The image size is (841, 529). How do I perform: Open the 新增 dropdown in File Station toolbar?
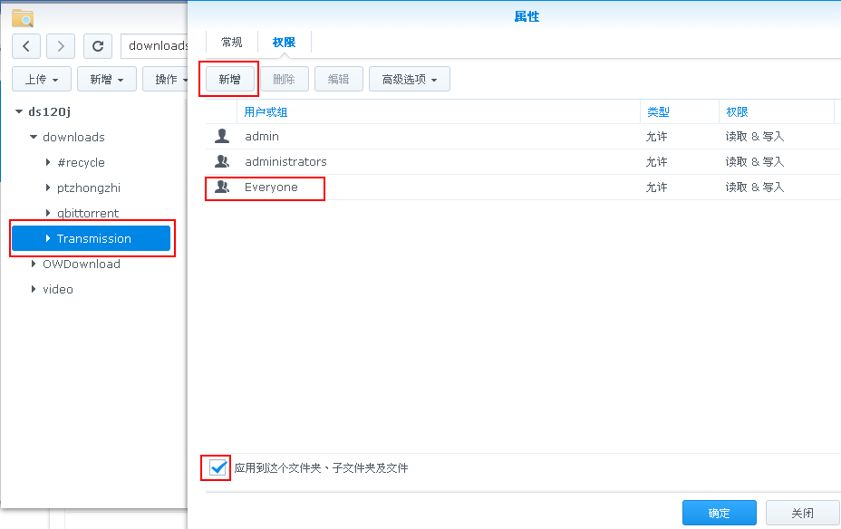106,80
